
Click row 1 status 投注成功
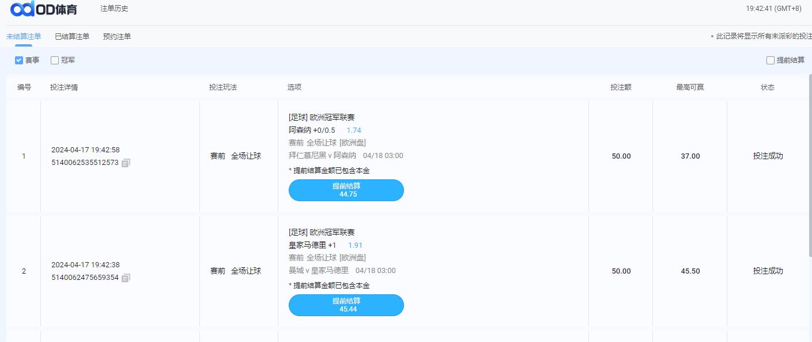(768, 156)
